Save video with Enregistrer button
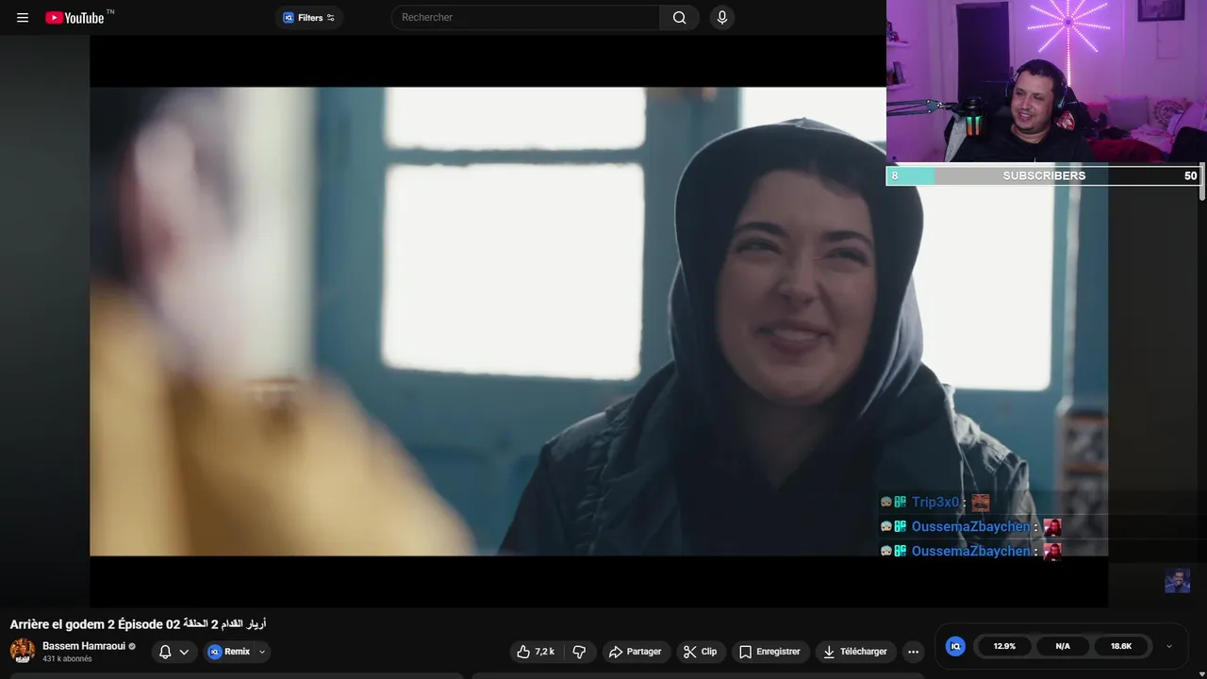Viewport: 1207px width, 679px height. point(769,652)
